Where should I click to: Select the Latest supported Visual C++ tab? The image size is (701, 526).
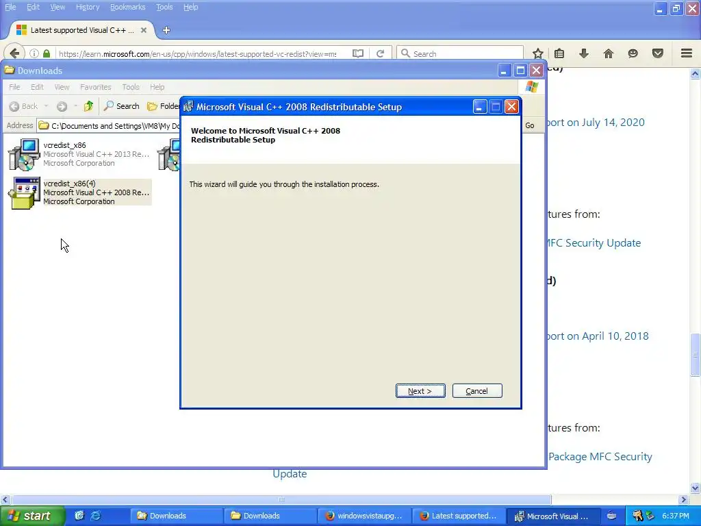[x=82, y=30]
